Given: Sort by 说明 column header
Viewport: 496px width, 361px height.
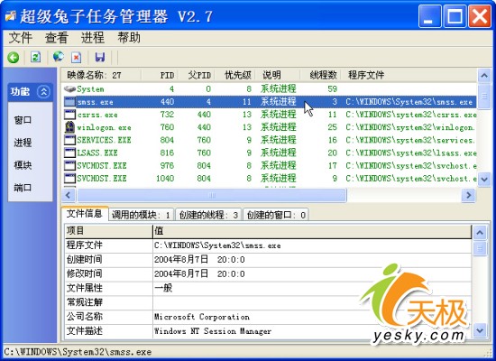Looking at the screenshot, I should click(x=278, y=75).
